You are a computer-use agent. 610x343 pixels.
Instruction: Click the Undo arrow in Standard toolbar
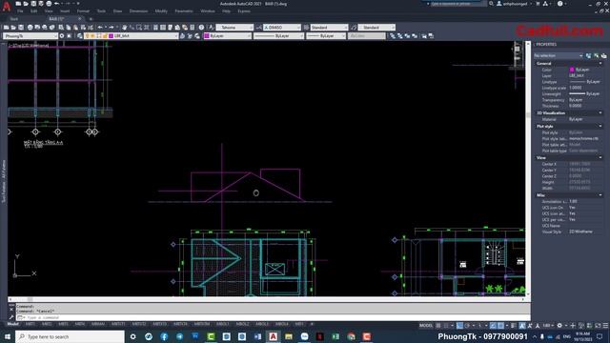[x=100, y=28]
